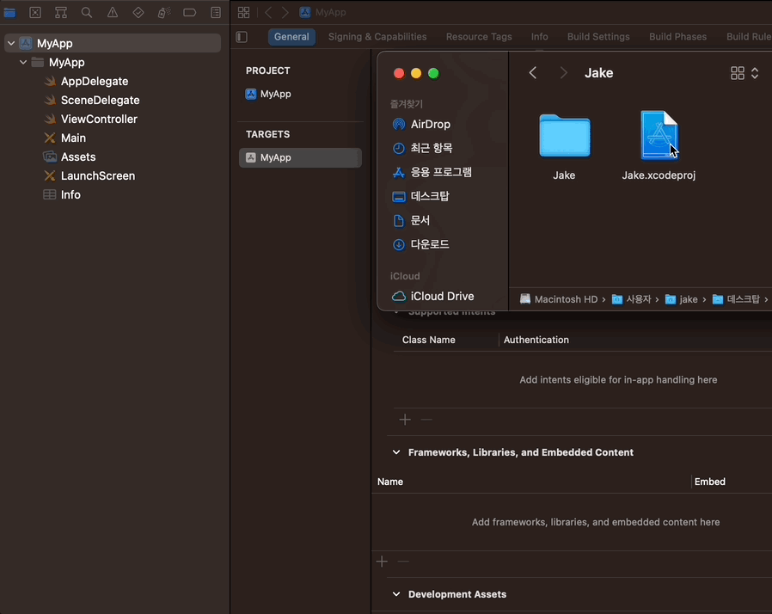Click 사용자 in Finder path bar
This screenshot has width=772, height=614.
tap(631, 299)
